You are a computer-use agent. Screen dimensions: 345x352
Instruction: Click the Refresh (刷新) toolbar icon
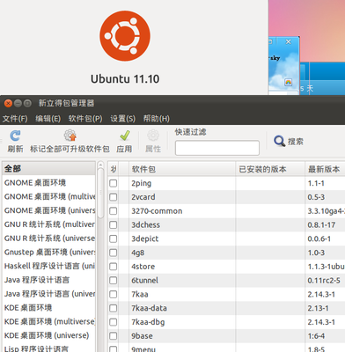pos(15,136)
